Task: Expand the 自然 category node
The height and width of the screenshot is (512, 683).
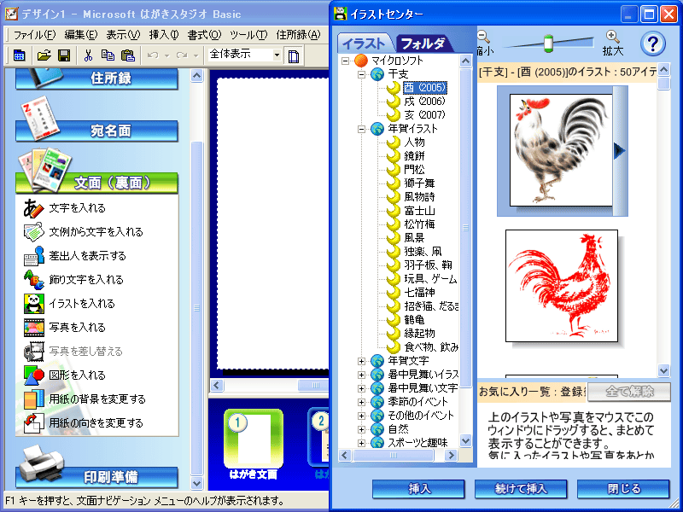Action: (362, 429)
